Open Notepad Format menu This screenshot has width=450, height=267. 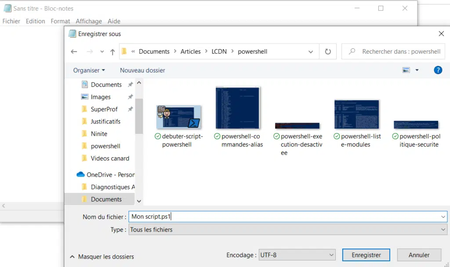[60, 21]
